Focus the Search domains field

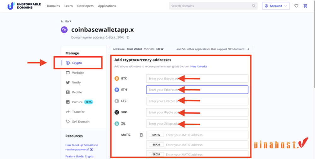[213, 6]
